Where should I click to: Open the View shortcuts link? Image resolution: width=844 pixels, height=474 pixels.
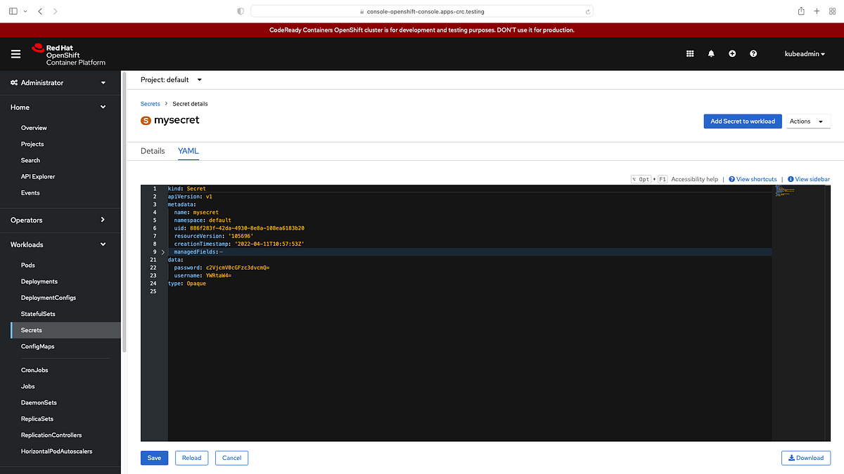point(753,179)
